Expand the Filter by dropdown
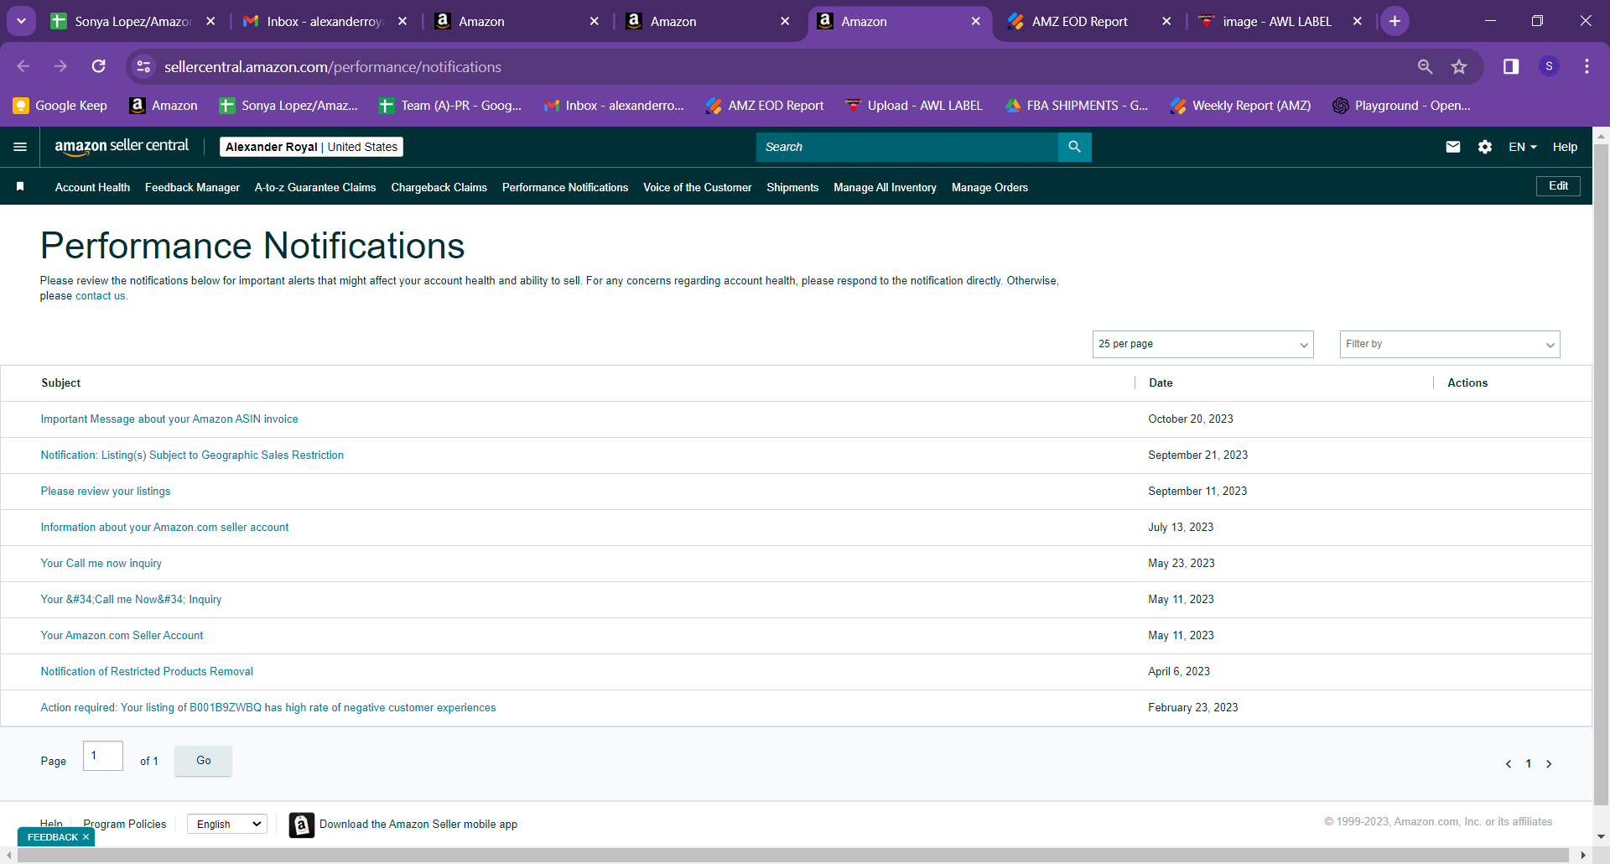 [1450, 344]
